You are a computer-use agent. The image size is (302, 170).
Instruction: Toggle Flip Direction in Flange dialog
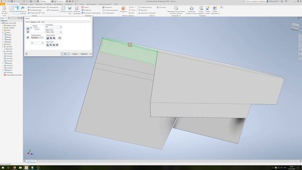point(28,38)
